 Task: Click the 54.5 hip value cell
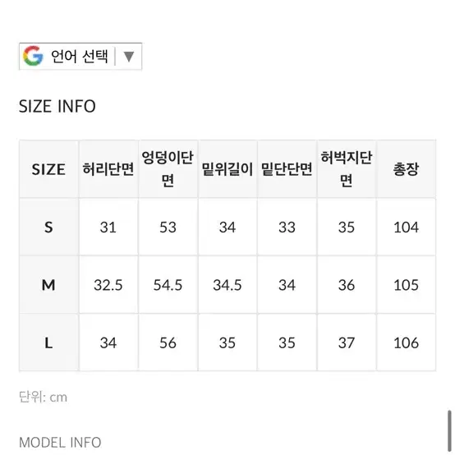[x=168, y=285]
